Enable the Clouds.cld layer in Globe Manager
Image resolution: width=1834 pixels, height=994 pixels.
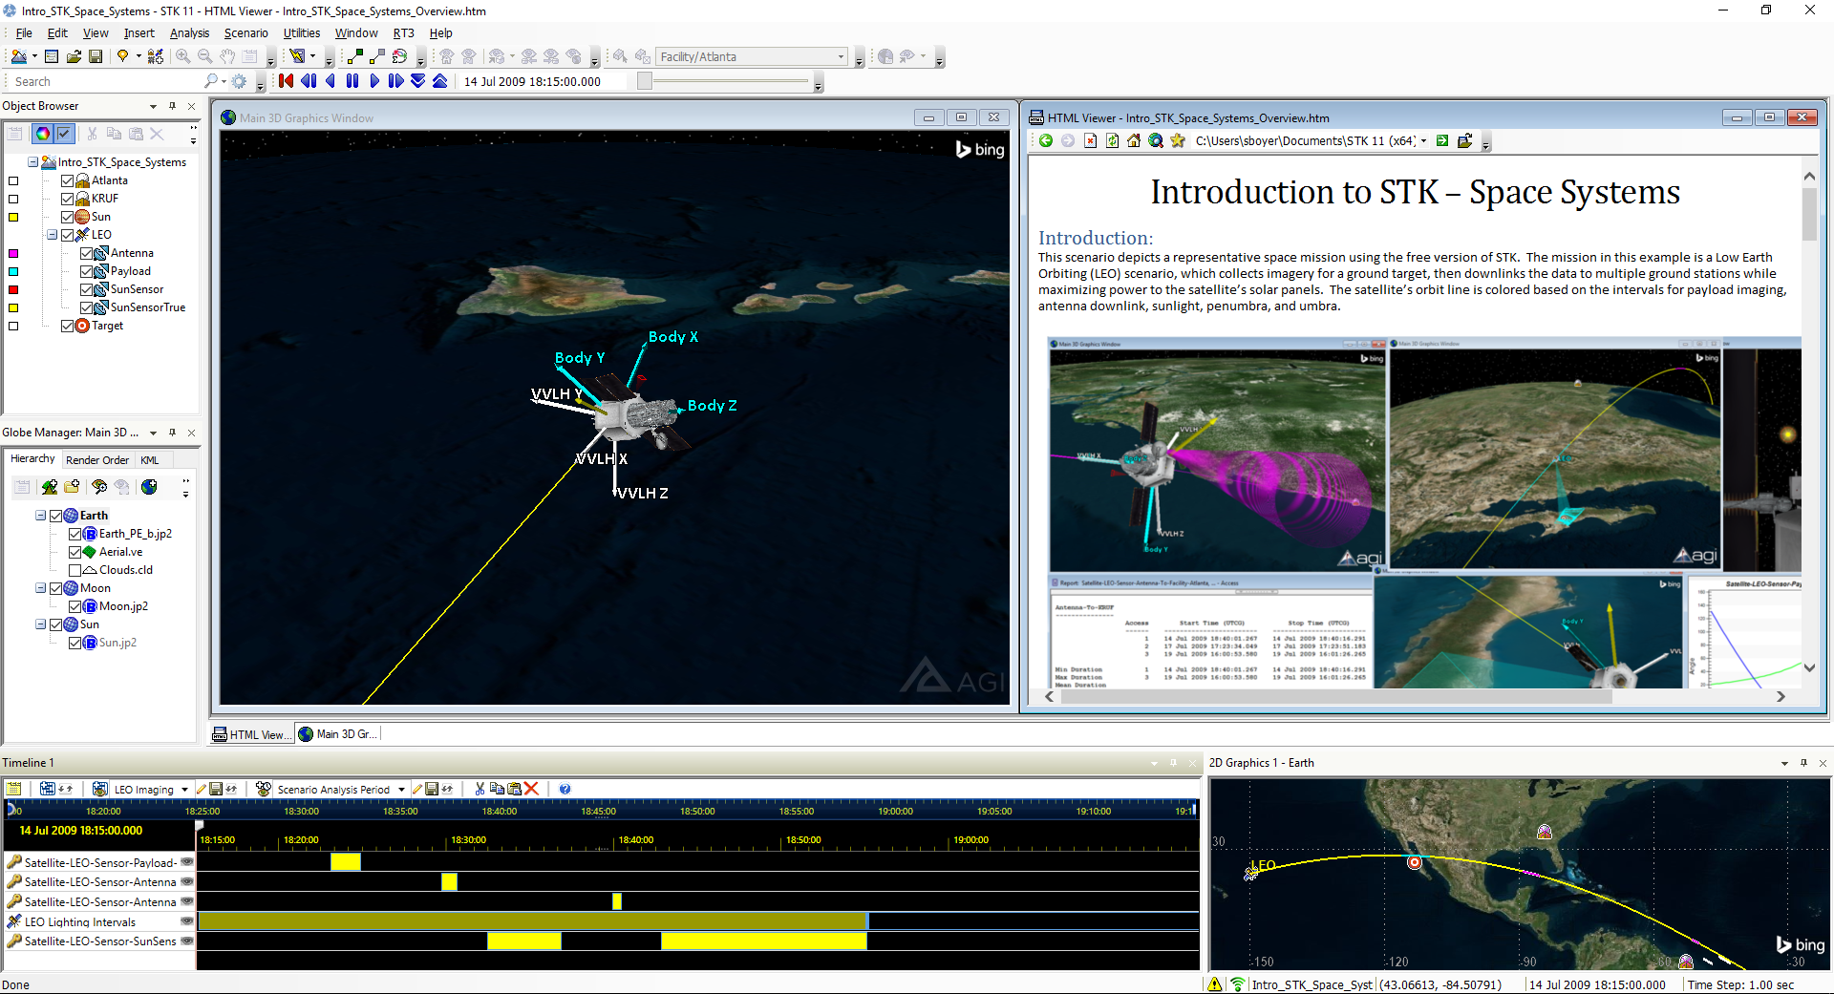tap(75, 569)
